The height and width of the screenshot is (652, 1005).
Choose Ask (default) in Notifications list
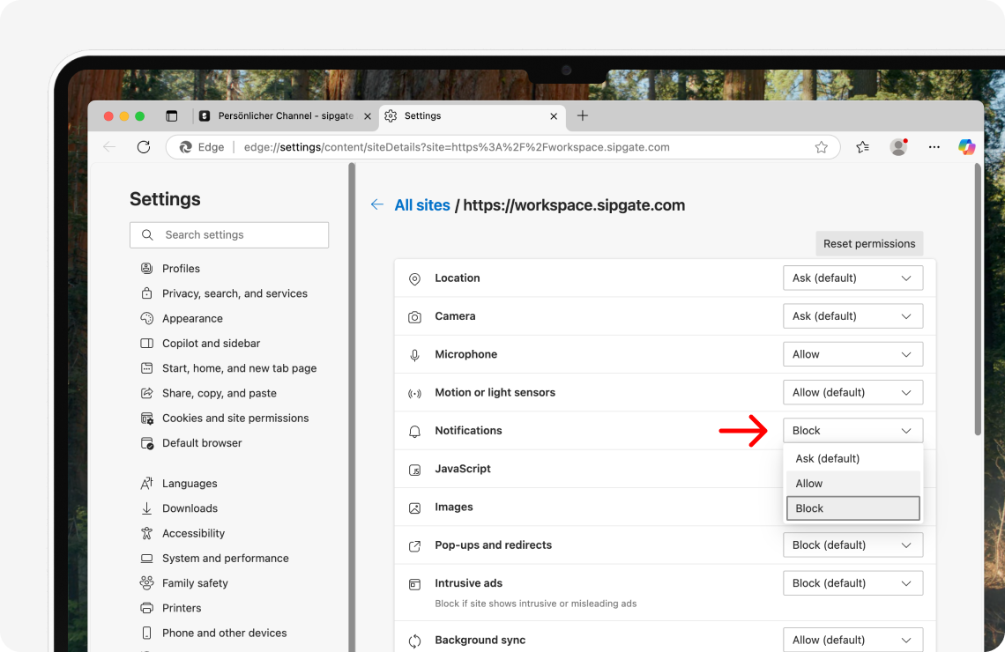(853, 458)
